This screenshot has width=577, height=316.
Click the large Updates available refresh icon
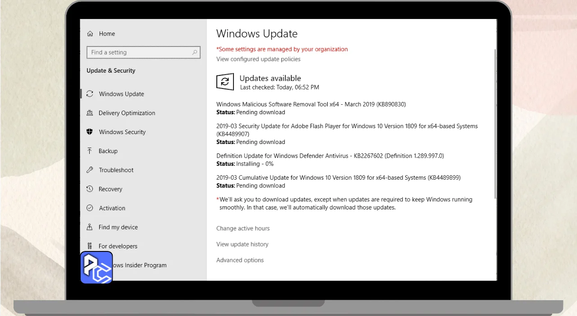[225, 82]
